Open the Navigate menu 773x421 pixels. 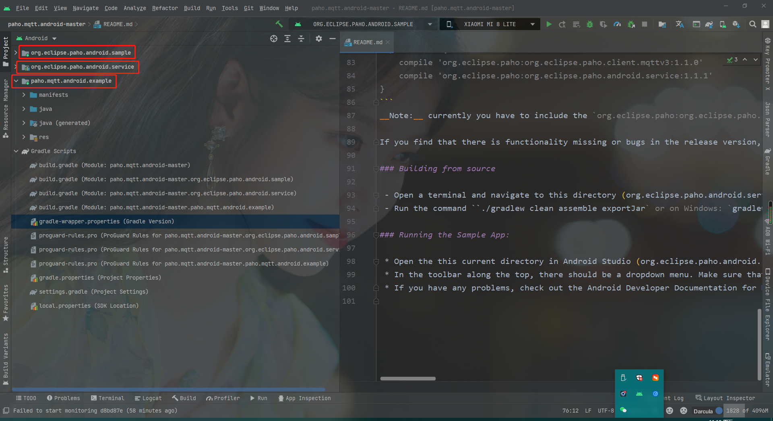point(85,8)
